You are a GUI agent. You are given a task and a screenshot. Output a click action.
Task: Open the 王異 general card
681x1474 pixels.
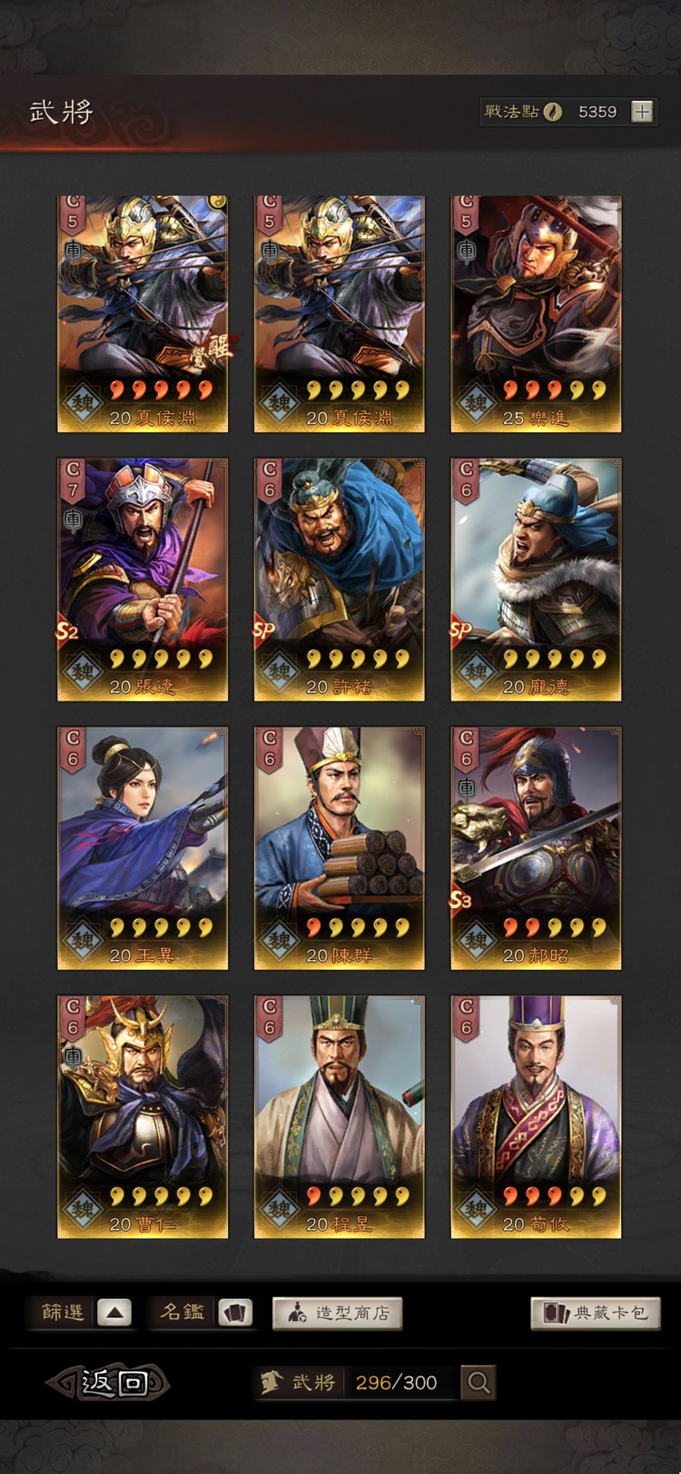tap(143, 848)
